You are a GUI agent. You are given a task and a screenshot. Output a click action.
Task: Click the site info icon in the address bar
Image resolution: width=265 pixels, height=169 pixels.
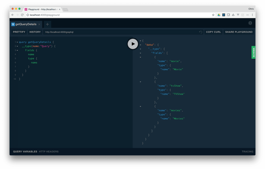point(27,15)
